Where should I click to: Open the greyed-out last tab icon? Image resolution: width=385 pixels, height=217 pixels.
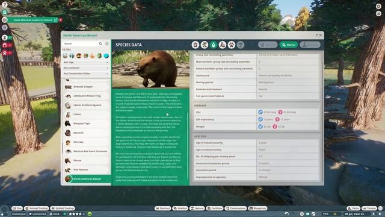click(241, 45)
